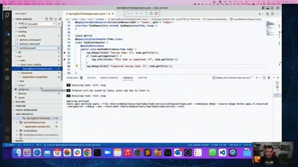
Task: Refresh the explorer tree
Action: coord(55,19)
